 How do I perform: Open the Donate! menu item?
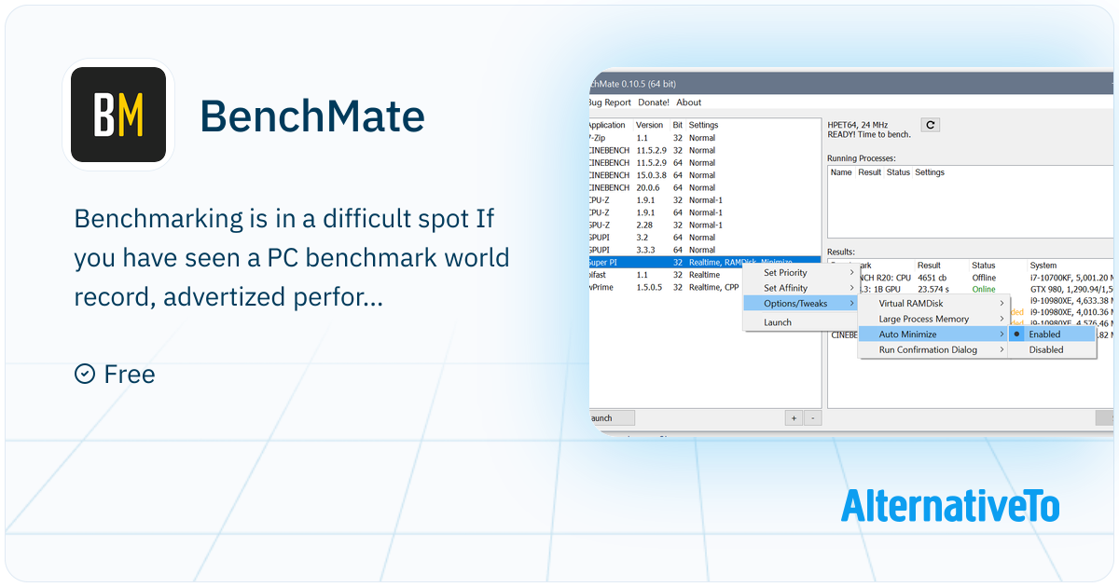coord(654,102)
